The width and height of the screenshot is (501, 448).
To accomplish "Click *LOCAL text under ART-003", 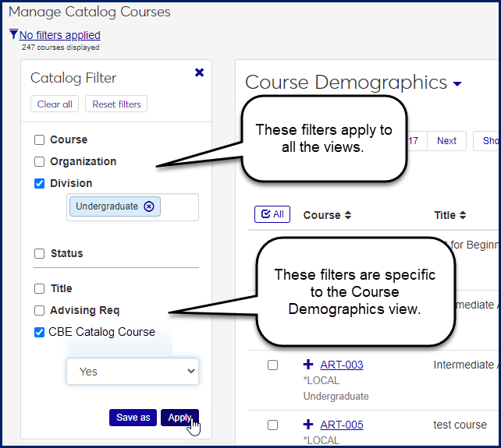I will tap(321, 380).
